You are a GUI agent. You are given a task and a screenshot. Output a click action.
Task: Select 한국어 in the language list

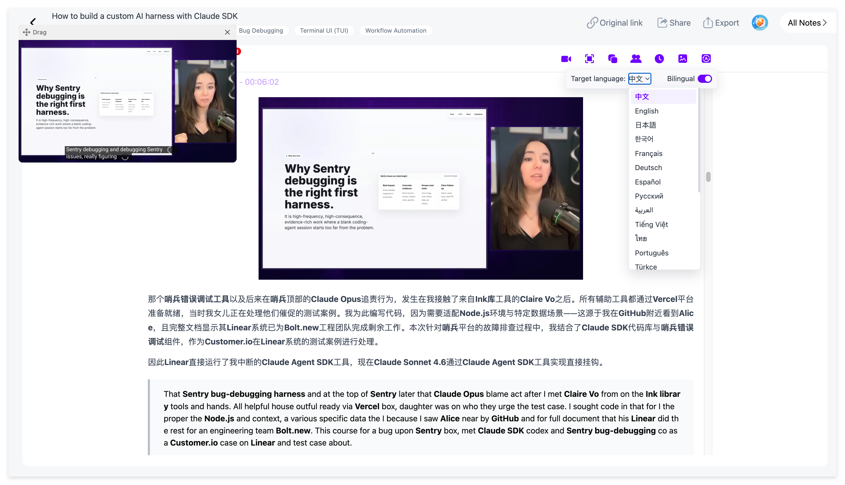pyautogui.click(x=663, y=139)
